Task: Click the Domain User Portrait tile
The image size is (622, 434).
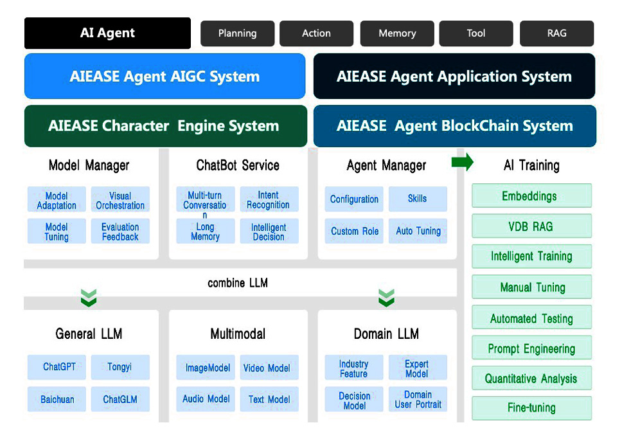Action: 418,399
